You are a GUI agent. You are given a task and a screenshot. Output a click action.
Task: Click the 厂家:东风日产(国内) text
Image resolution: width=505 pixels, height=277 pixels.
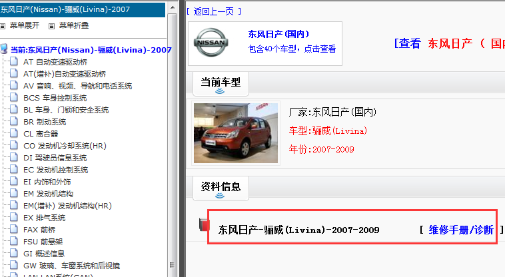[x=332, y=112]
